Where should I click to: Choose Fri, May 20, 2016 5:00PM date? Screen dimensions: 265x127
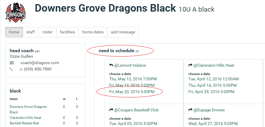pyautogui.click(x=132, y=92)
